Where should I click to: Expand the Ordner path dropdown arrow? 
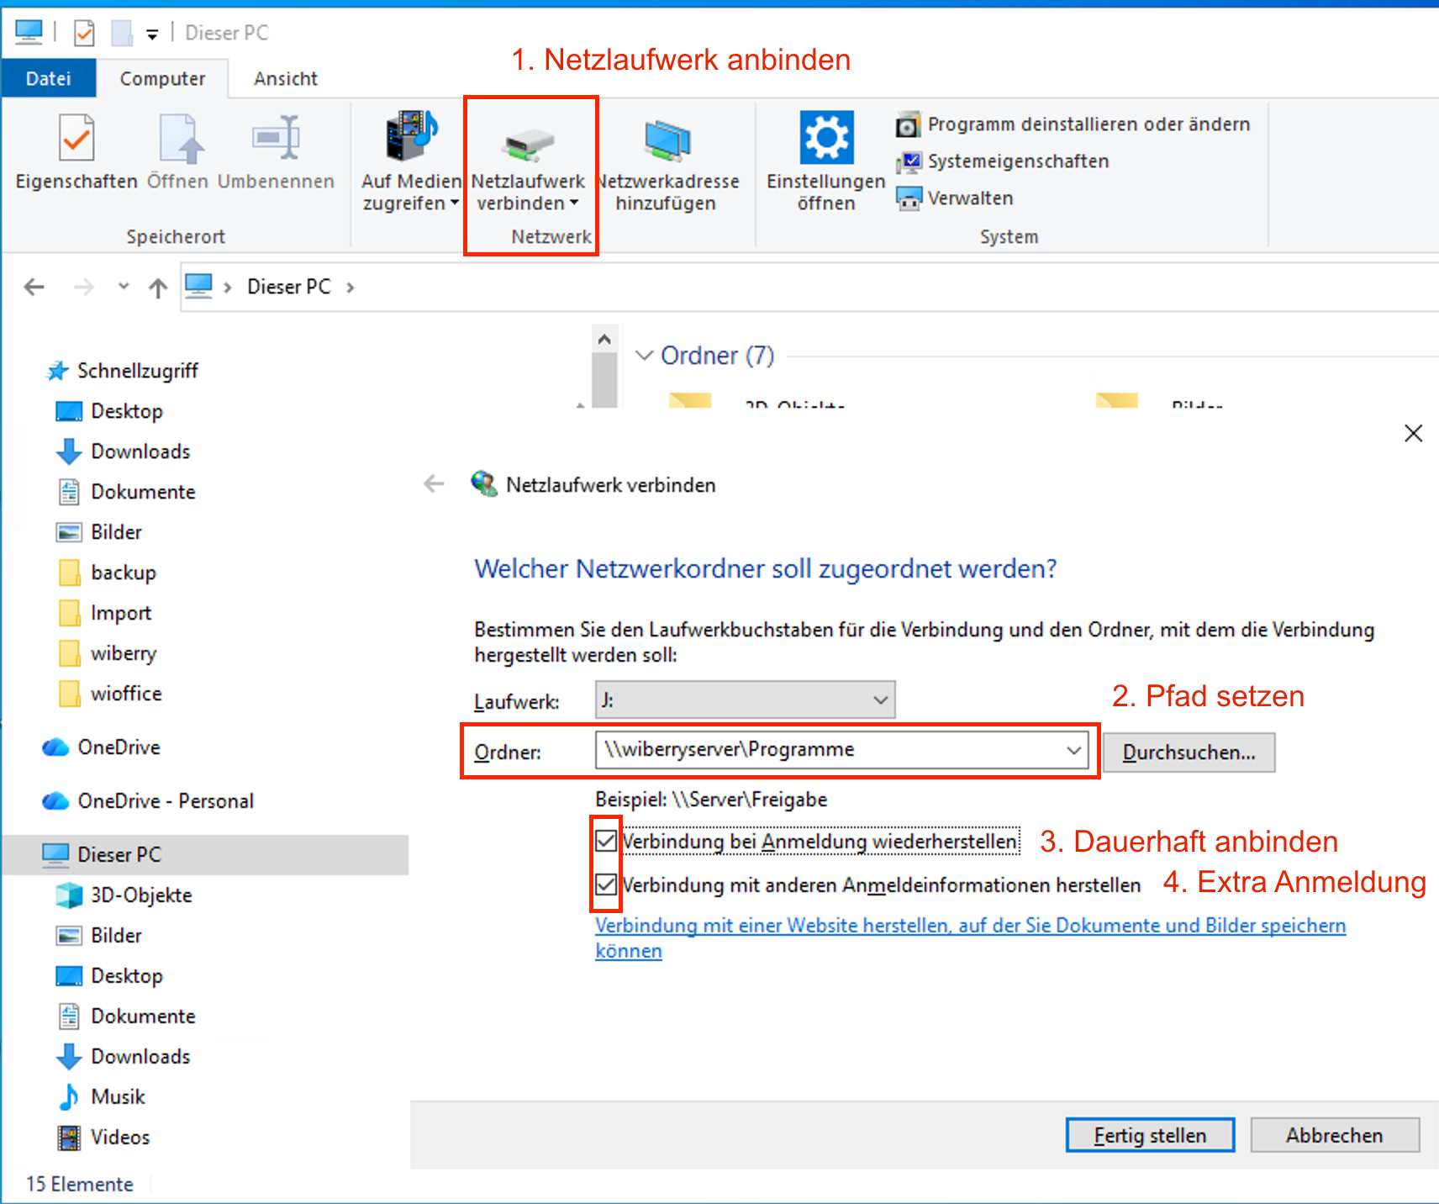1073,750
